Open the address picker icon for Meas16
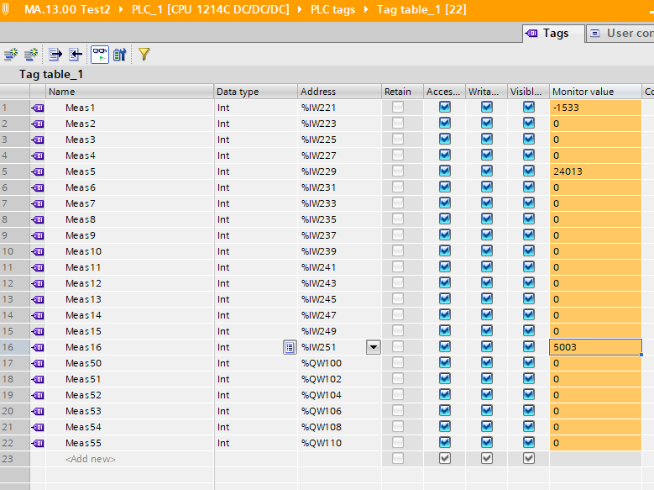This screenshot has height=490, width=654. click(290, 347)
